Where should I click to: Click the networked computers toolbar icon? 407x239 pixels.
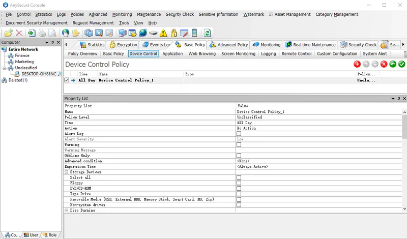122,33
